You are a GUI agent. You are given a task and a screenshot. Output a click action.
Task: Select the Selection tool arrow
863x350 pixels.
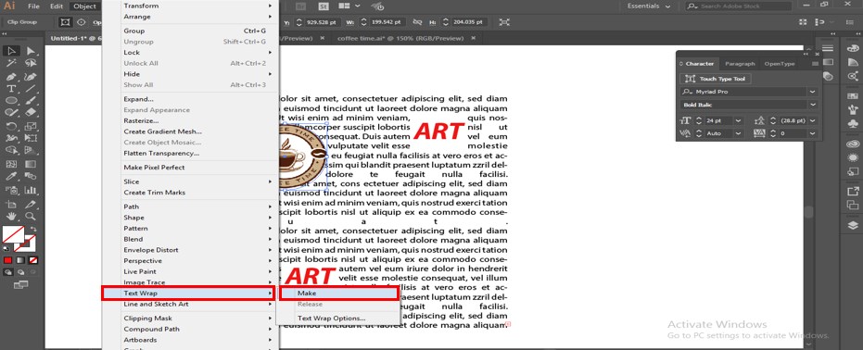pyautogui.click(x=11, y=51)
